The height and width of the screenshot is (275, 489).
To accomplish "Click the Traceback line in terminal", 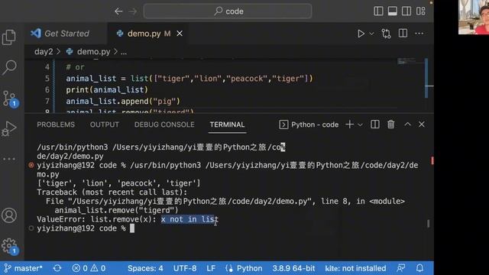I will 112,192.
